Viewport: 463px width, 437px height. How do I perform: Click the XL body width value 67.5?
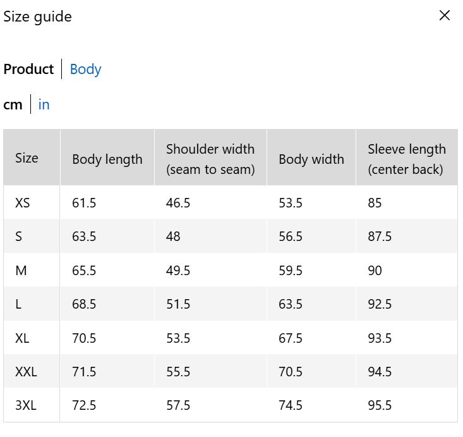pos(291,338)
